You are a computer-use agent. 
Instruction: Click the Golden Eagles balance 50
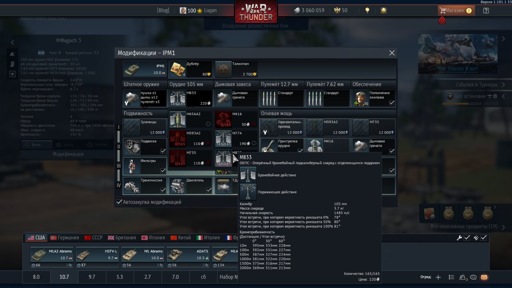tap(340, 10)
